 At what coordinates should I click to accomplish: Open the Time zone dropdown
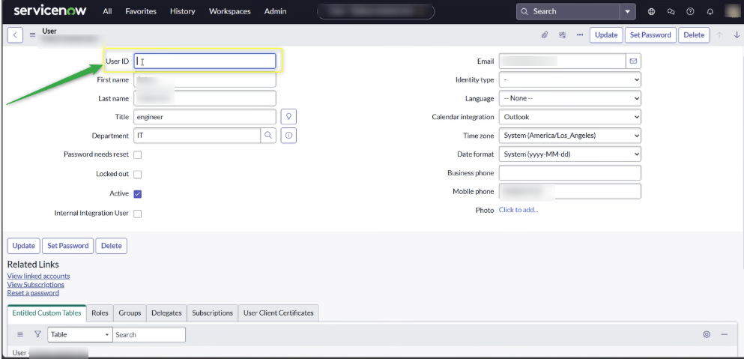[x=570, y=136]
